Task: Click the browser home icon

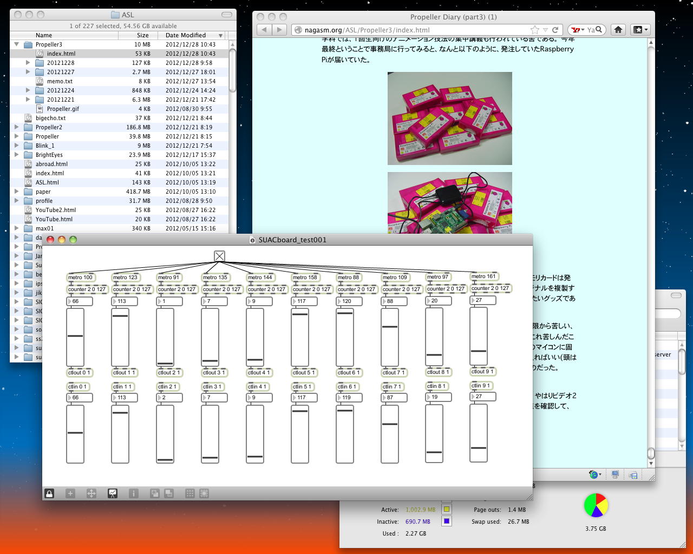Action: tap(618, 30)
